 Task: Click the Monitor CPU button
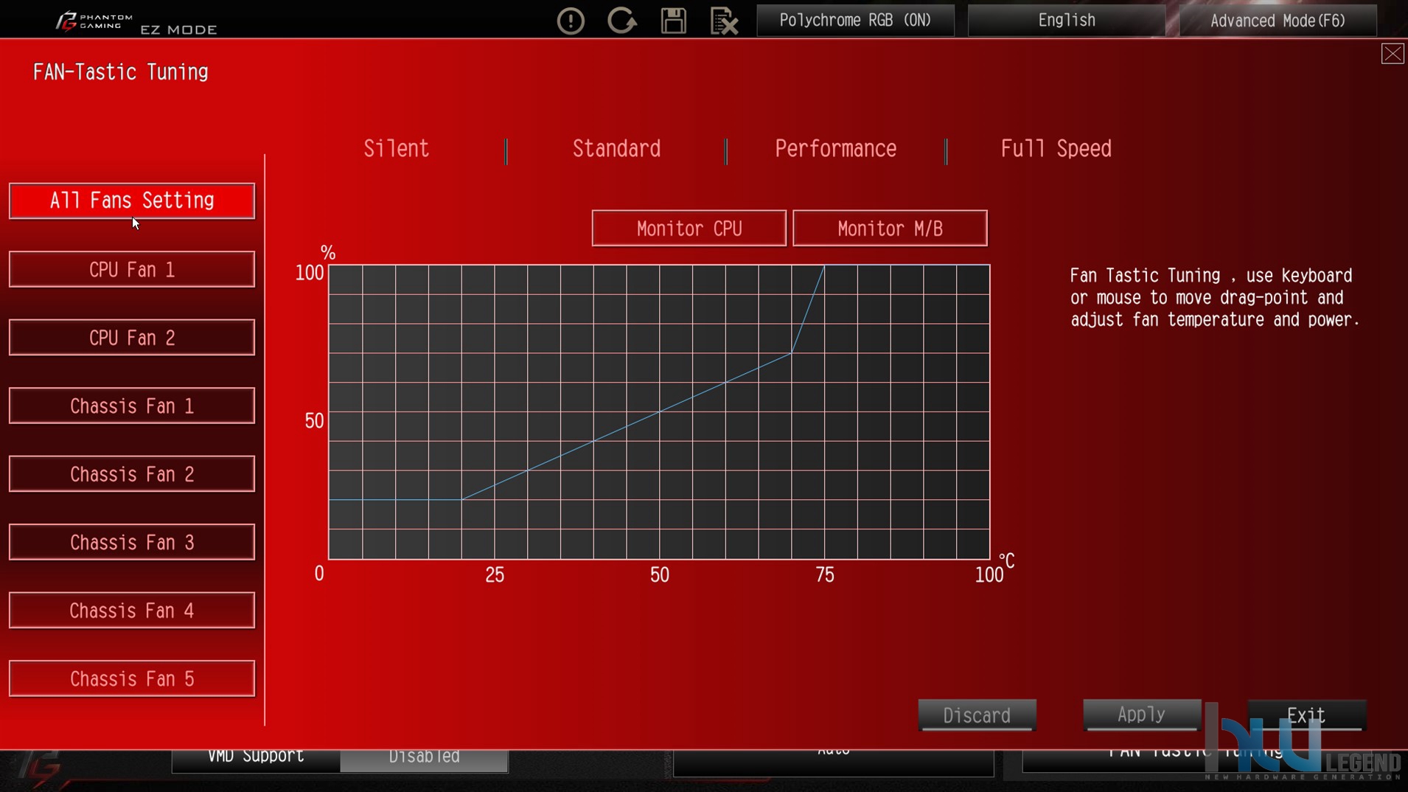[689, 229]
